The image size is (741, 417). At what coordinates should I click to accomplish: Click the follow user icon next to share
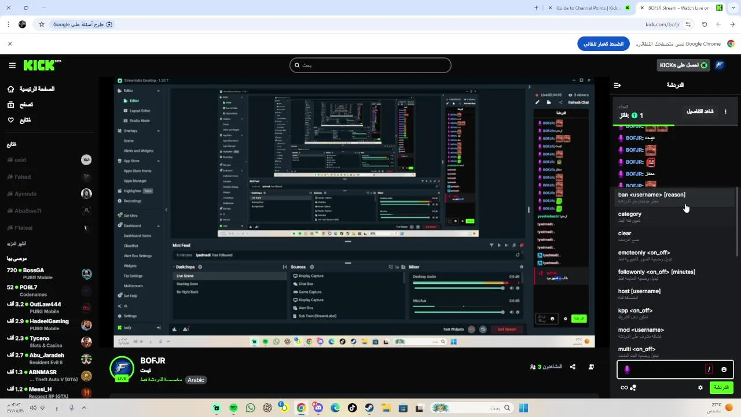[x=591, y=367]
